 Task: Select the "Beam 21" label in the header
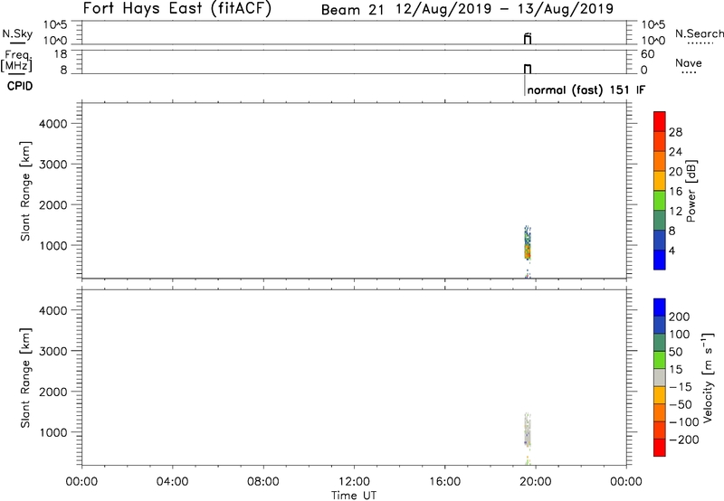[x=352, y=10]
